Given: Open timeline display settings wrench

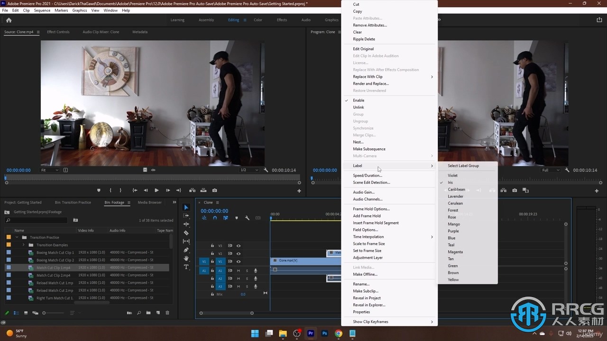Looking at the screenshot, I should [247, 218].
